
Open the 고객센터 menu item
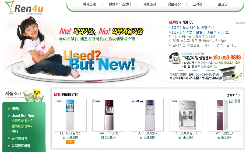click(199, 4)
